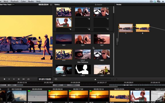Select still 1.28.1 in gallery
This screenshot has width=165, height=103.
102,54
